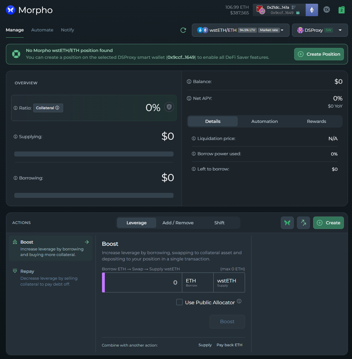The height and width of the screenshot is (359, 352).
Task: Click the Supplying progress bar
Action: pos(94,154)
